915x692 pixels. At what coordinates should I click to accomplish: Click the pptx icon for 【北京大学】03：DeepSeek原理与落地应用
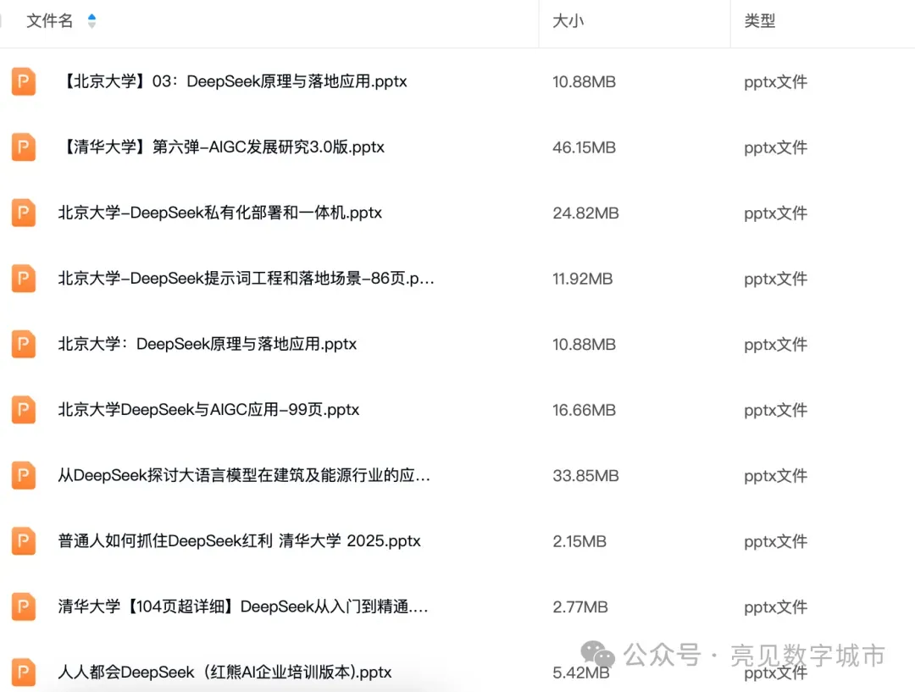click(24, 81)
